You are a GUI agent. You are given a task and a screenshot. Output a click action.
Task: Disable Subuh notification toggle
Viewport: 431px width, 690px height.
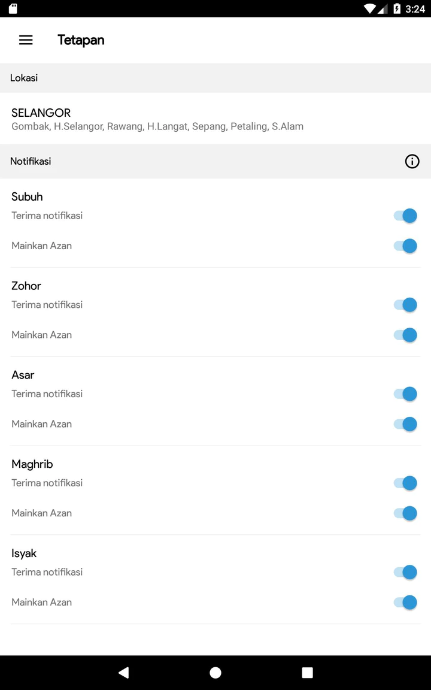405,216
